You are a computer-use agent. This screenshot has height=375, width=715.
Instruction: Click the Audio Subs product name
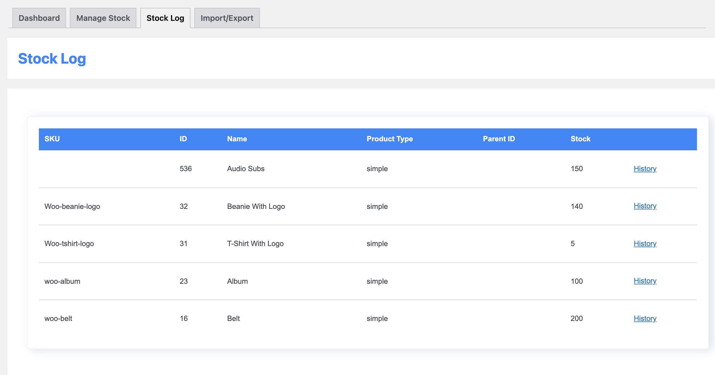pyautogui.click(x=245, y=169)
